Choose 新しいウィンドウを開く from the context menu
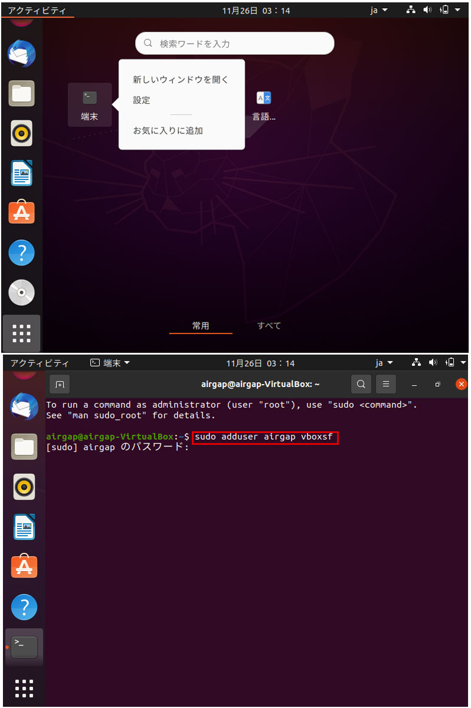This screenshot has height=708, width=471. [181, 80]
